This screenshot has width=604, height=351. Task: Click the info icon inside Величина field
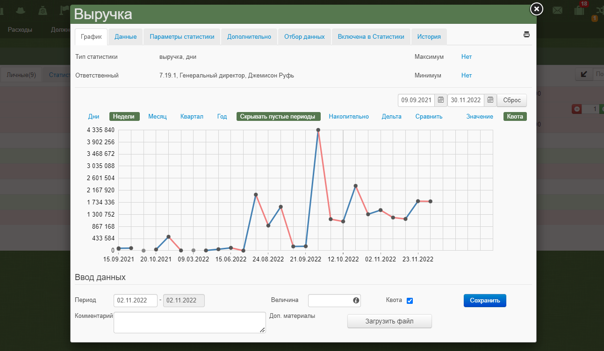point(356,300)
